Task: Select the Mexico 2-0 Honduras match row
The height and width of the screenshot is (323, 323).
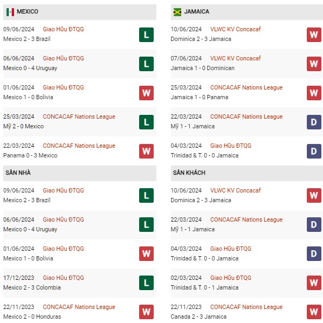Action: pyautogui.click(x=80, y=312)
